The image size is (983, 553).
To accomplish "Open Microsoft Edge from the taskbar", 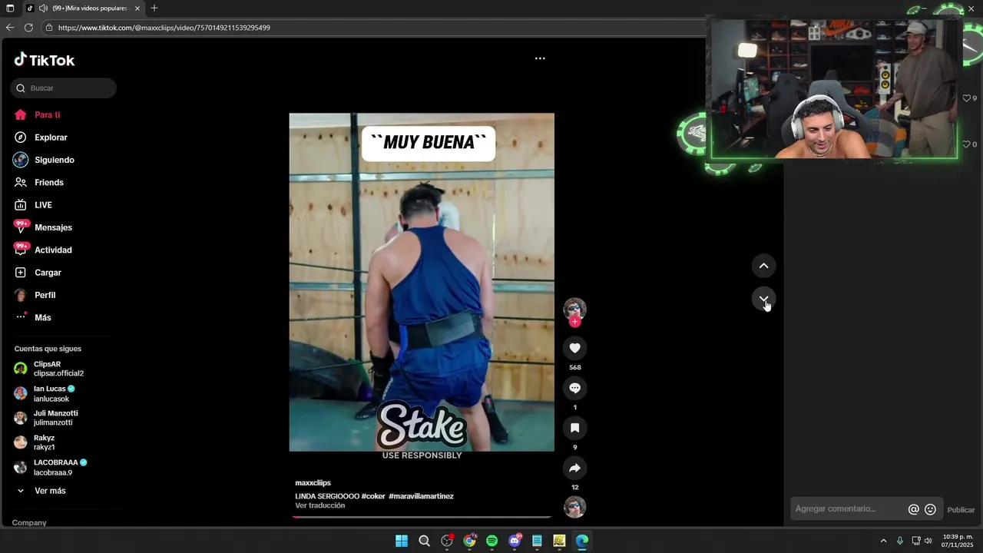I will coord(582,541).
